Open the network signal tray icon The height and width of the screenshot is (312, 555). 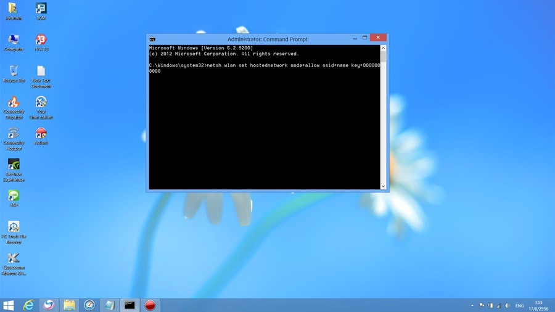tap(499, 306)
